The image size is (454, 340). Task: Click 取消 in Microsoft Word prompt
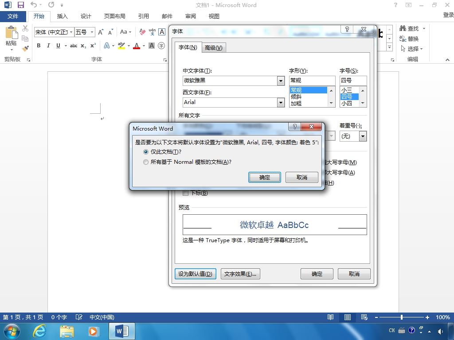coord(301,177)
